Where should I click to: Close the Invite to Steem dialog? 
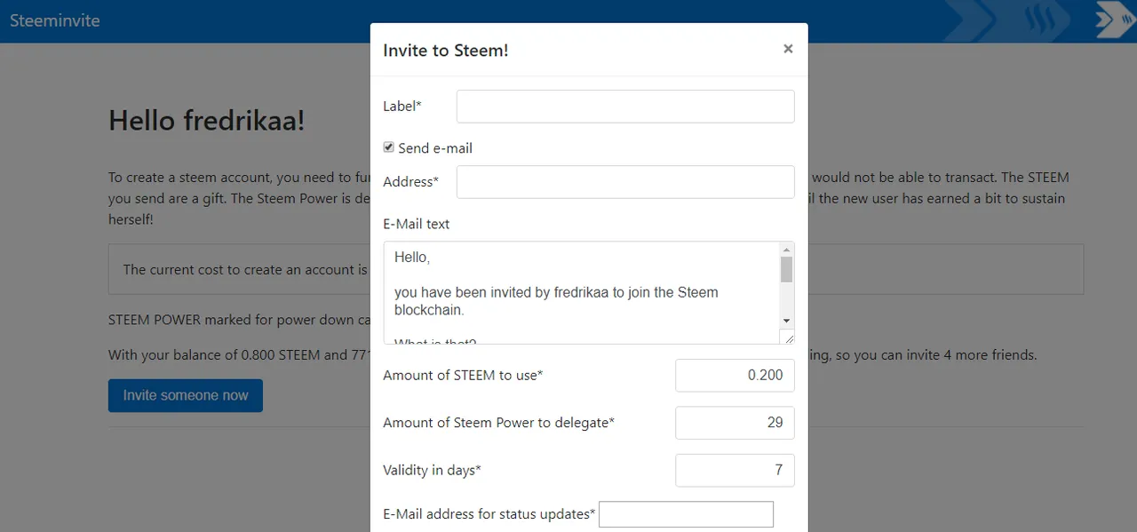pos(788,49)
